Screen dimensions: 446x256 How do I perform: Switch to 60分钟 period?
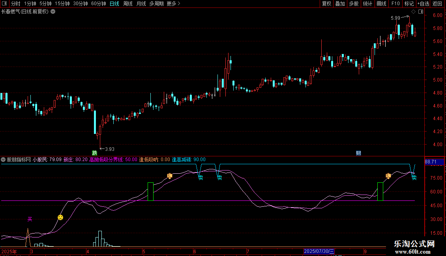[99, 4]
